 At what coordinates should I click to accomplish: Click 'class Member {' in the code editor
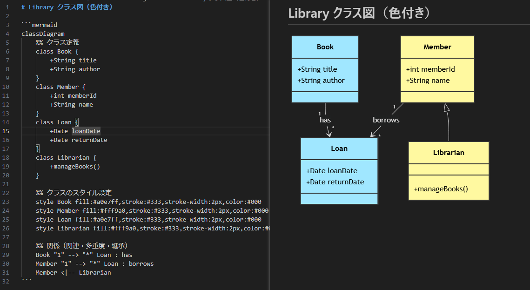pyautogui.click(x=61, y=87)
